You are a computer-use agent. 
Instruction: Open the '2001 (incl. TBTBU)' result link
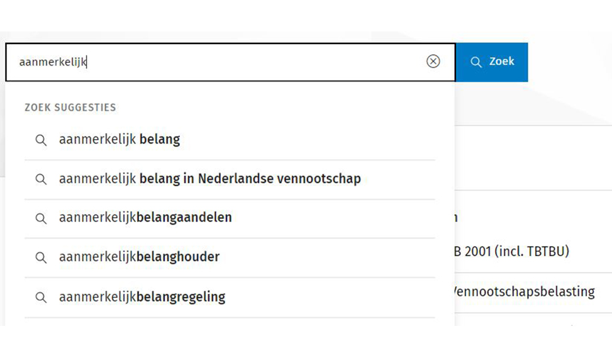[x=512, y=252]
